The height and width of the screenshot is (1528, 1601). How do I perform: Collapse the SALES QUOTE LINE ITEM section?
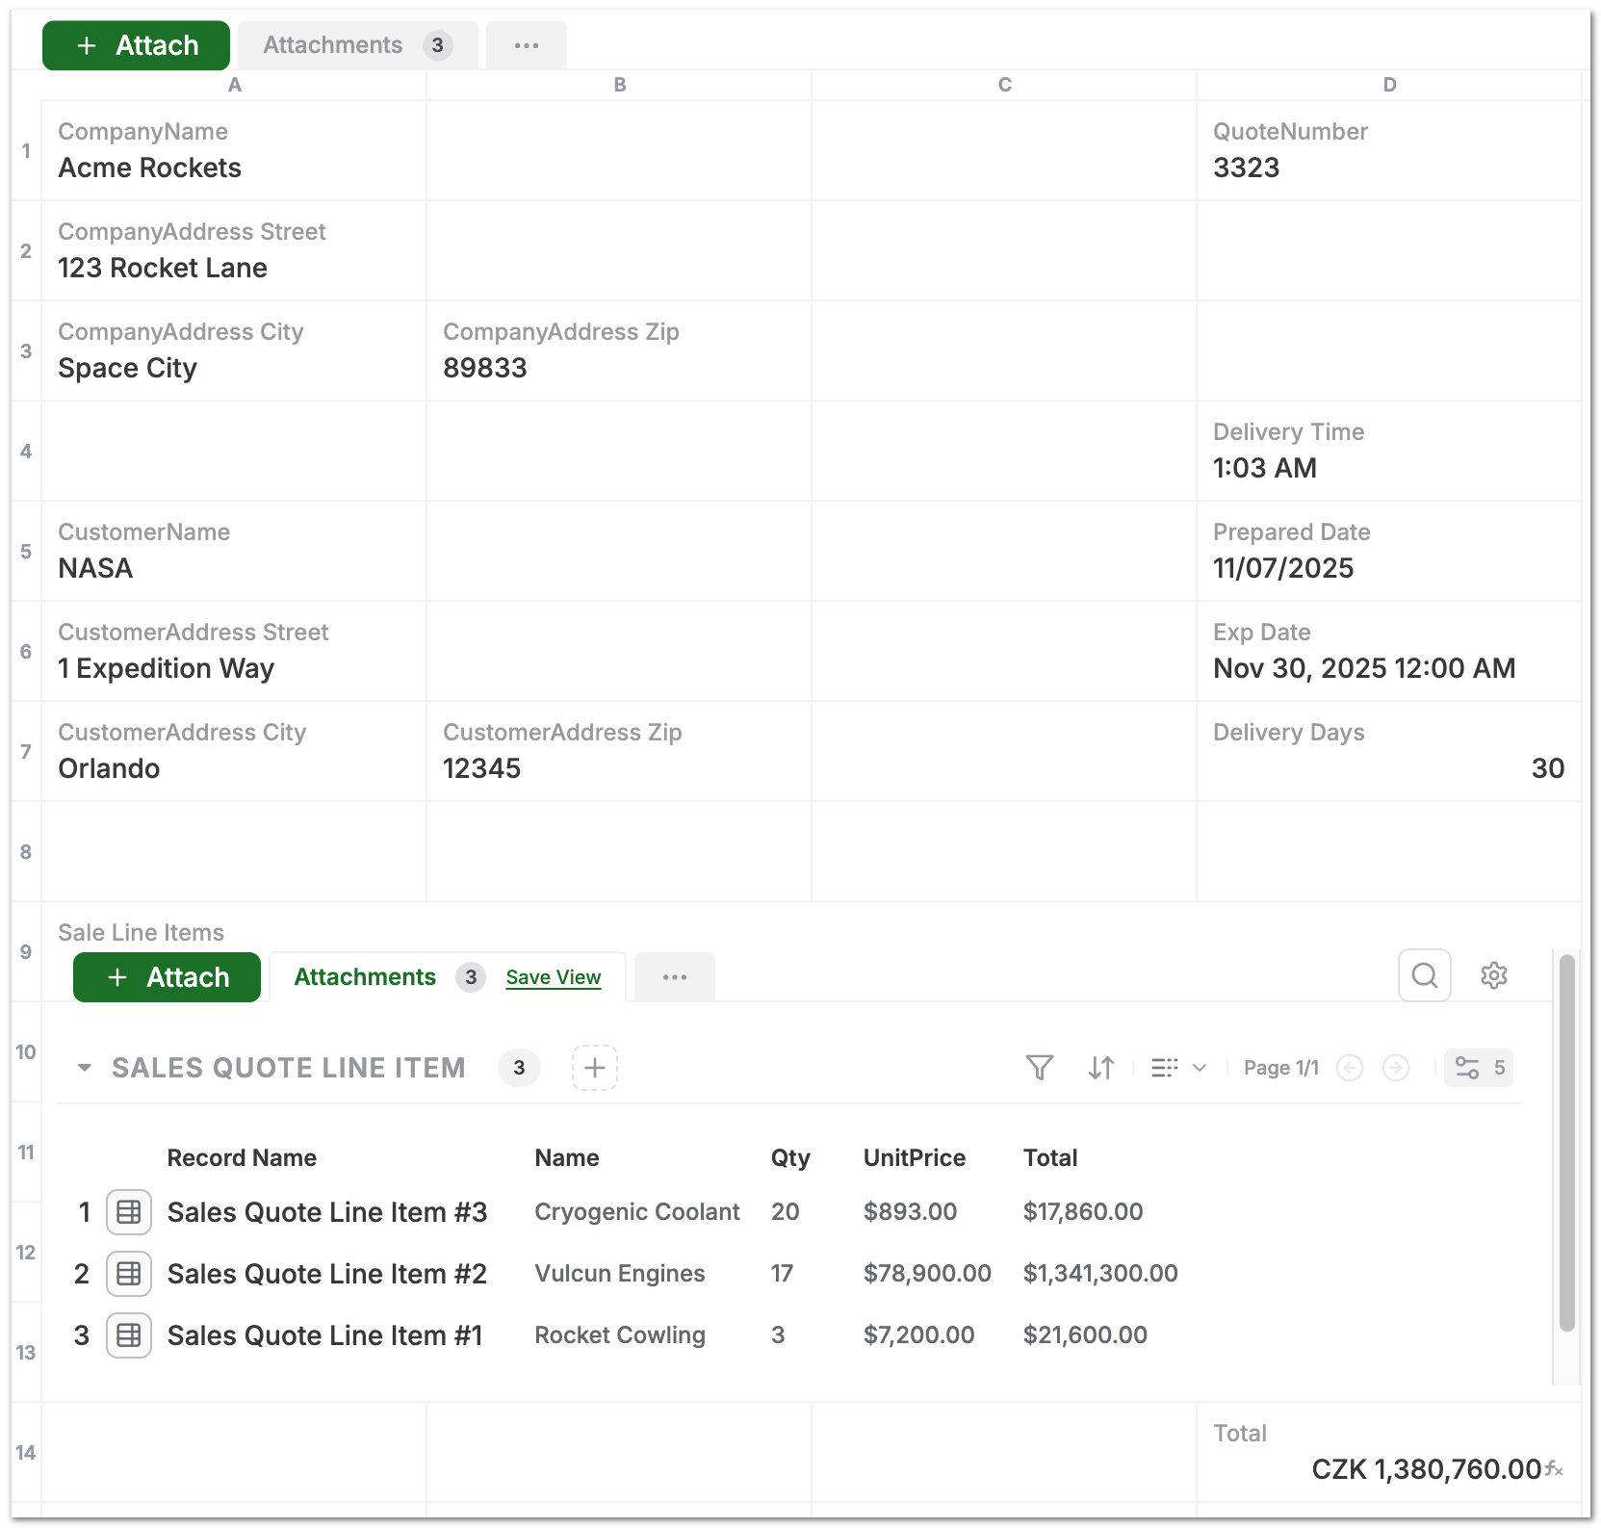83,1068
